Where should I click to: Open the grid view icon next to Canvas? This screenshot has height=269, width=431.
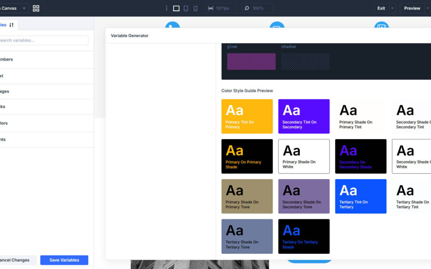36,8
